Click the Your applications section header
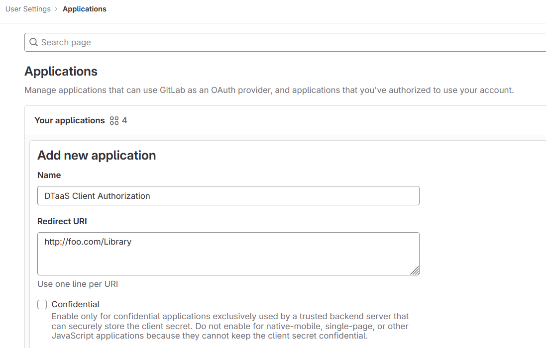Image resolution: width=546 pixels, height=348 pixels. click(69, 120)
